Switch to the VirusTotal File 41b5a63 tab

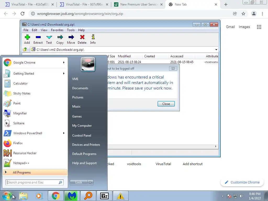(x=29, y=4)
